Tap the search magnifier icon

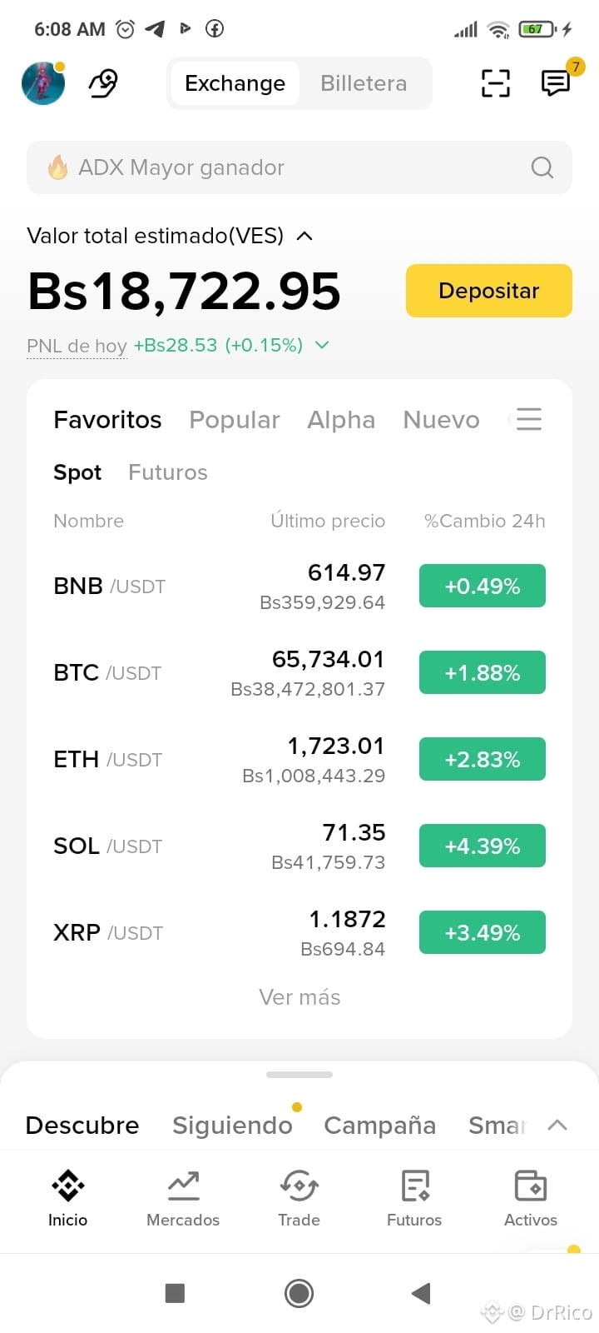(542, 167)
